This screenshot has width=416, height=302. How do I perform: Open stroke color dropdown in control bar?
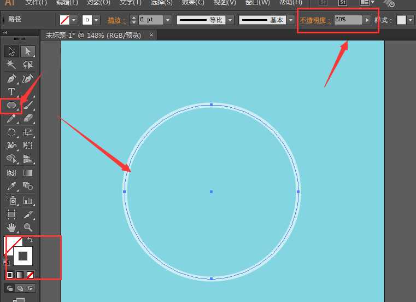96,20
